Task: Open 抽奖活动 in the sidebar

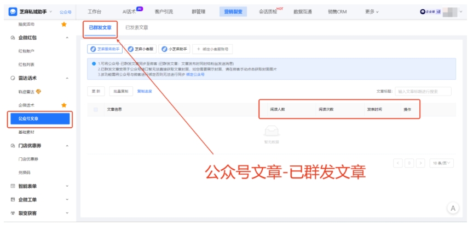Action: [26, 25]
